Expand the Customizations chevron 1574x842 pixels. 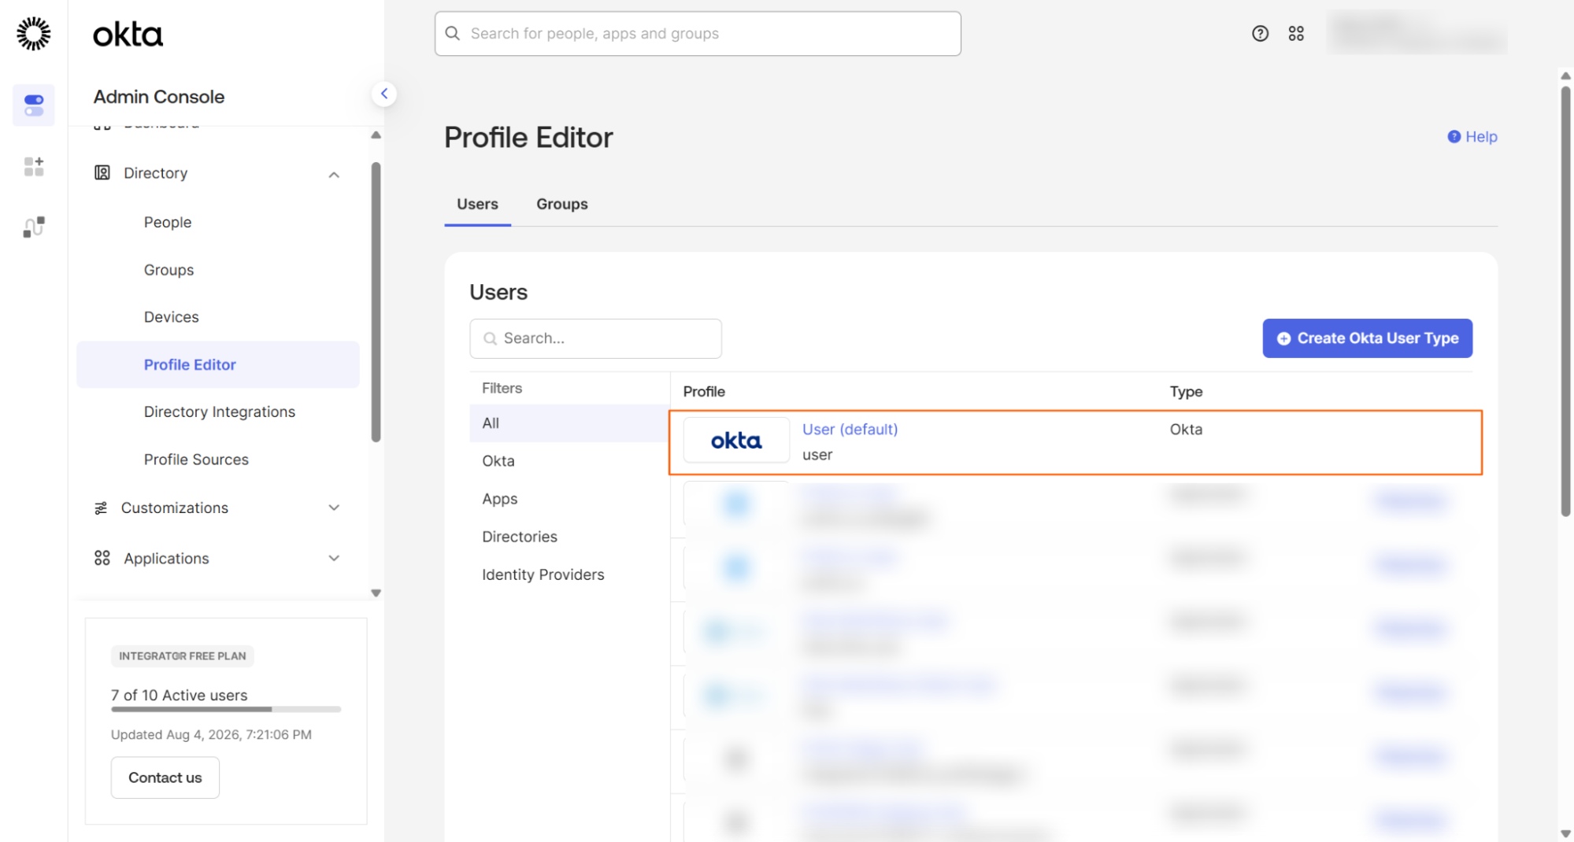coord(334,508)
